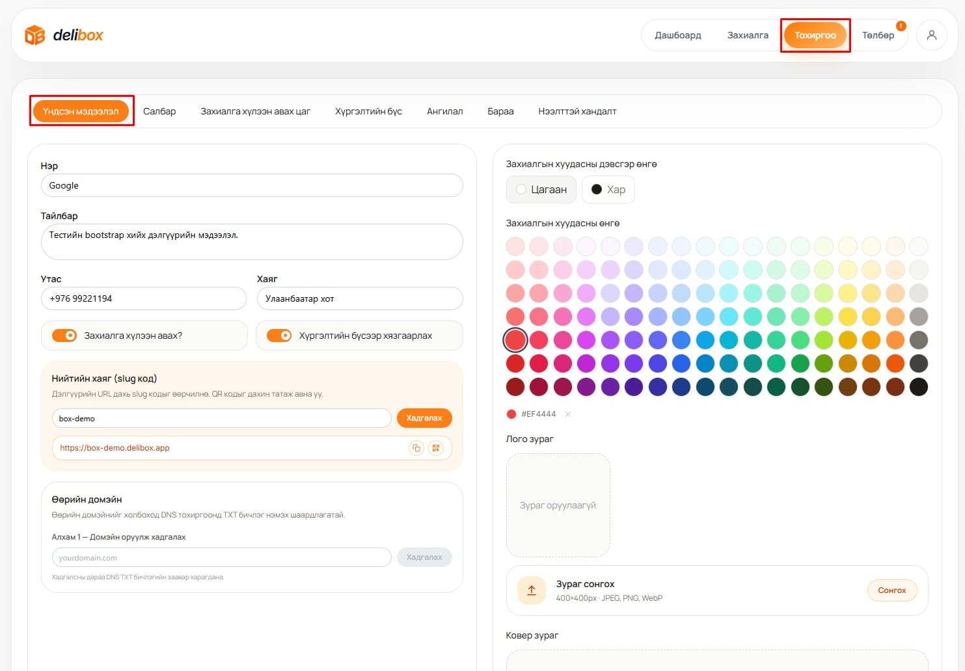Click the Захиалгын хуудасны дэвсгэр өнгө label

point(582,164)
